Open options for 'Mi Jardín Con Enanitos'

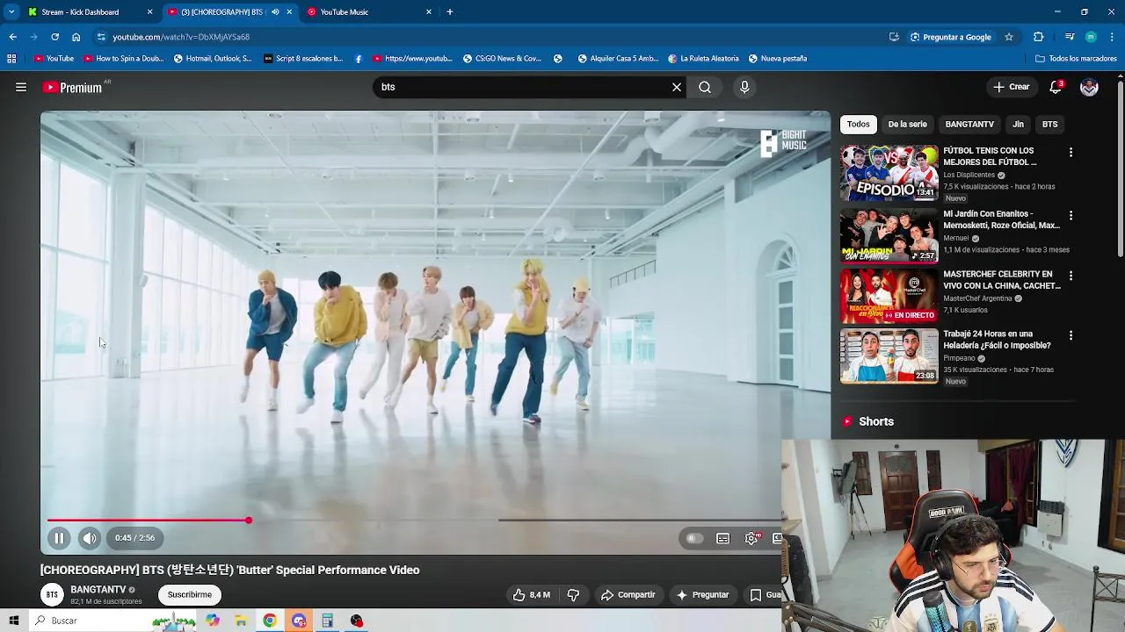click(x=1071, y=215)
